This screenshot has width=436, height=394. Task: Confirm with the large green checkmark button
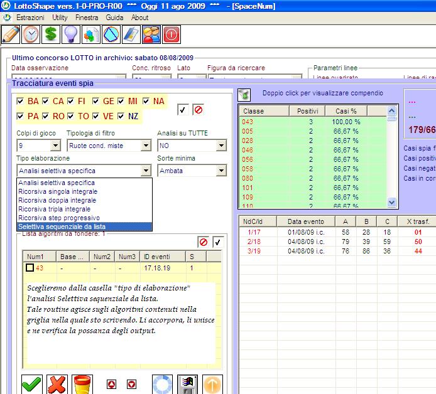tap(32, 385)
